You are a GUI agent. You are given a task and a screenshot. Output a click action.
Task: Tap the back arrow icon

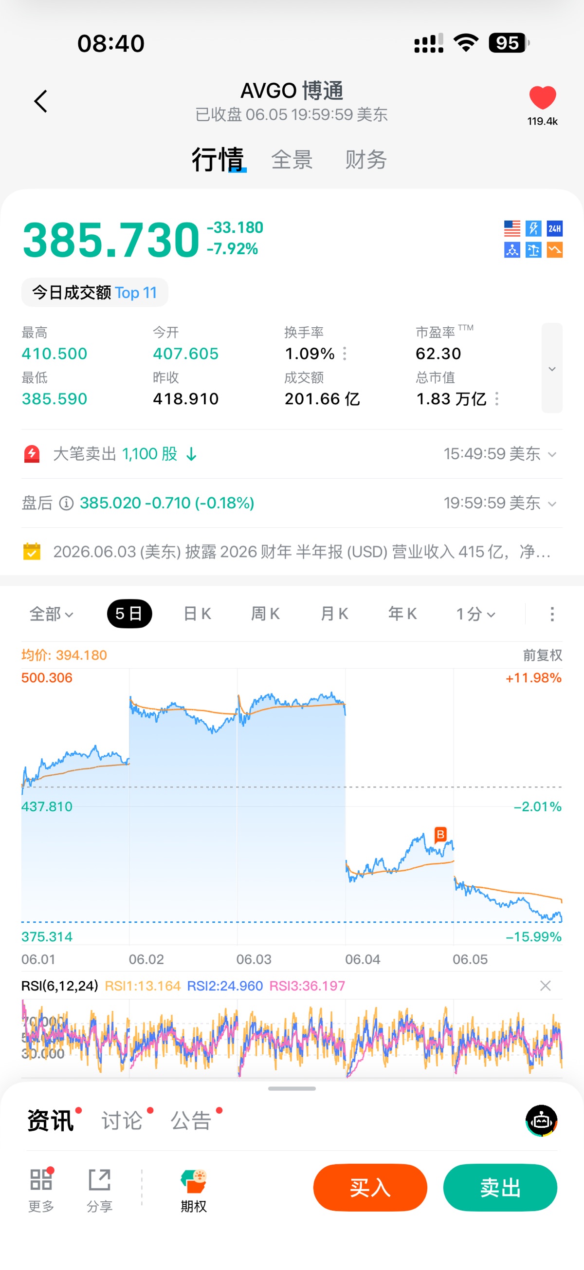pyautogui.click(x=40, y=101)
